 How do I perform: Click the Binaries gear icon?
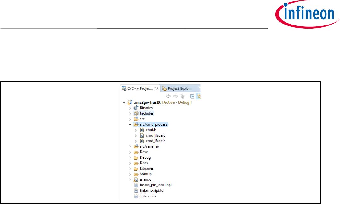(136, 108)
